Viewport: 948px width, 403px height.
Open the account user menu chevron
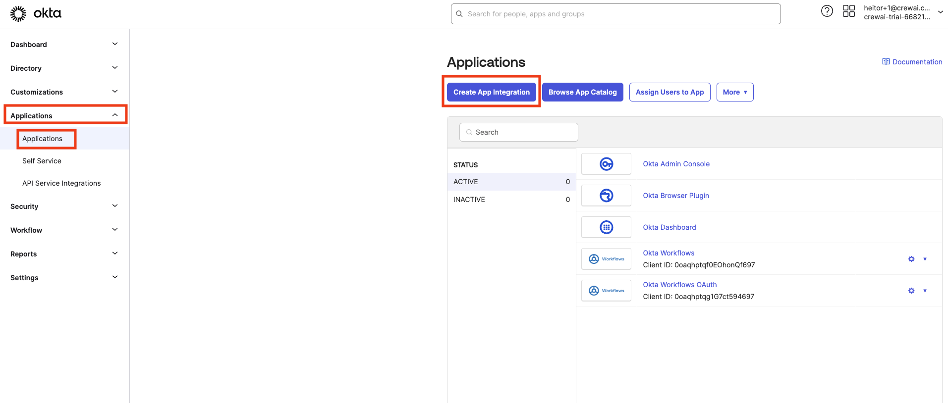[940, 12]
